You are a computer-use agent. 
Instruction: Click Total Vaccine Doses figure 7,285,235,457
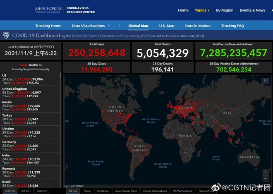pos(233,53)
